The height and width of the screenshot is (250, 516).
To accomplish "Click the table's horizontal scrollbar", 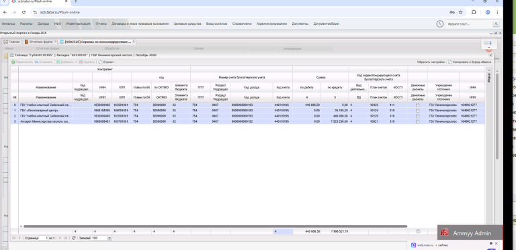I will click(x=216, y=227).
